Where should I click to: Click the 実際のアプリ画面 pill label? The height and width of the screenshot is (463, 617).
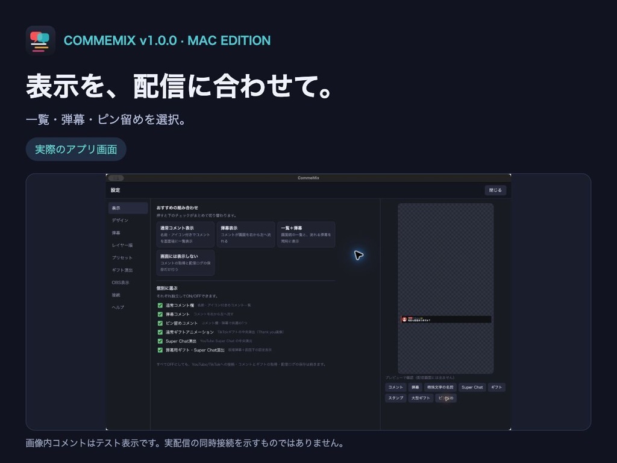76,150
